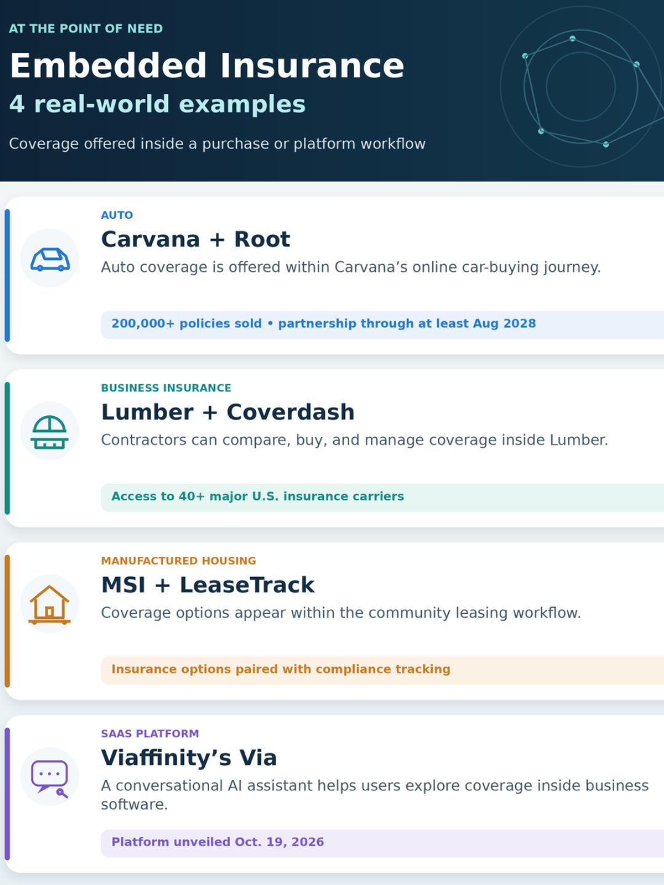
Task: Click the umbrella icon beside Lumber + Coverdash
Action: click(x=50, y=431)
